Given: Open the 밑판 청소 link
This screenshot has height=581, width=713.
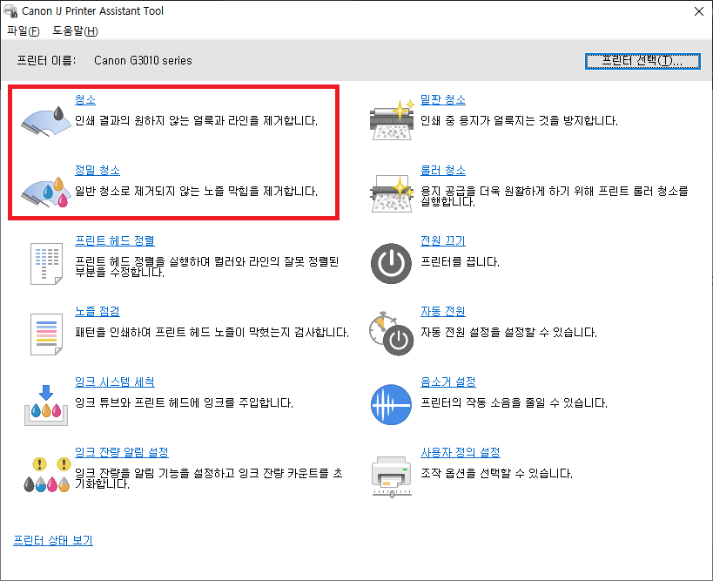Looking at the screenshot, I should (x=443, y=99).
